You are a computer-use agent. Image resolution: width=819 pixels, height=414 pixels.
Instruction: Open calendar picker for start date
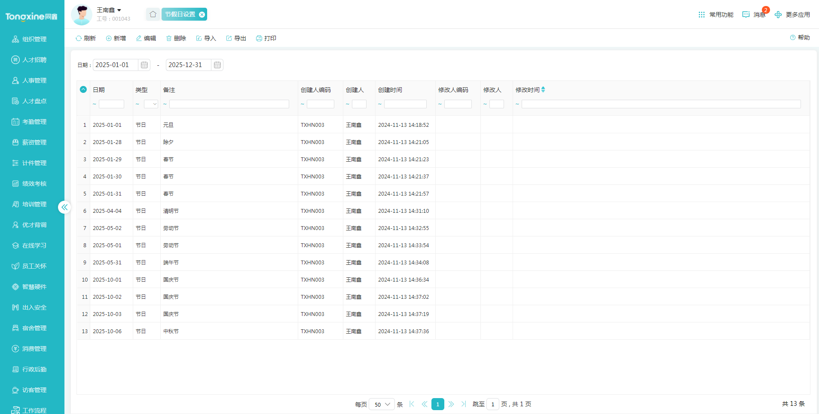144,65
